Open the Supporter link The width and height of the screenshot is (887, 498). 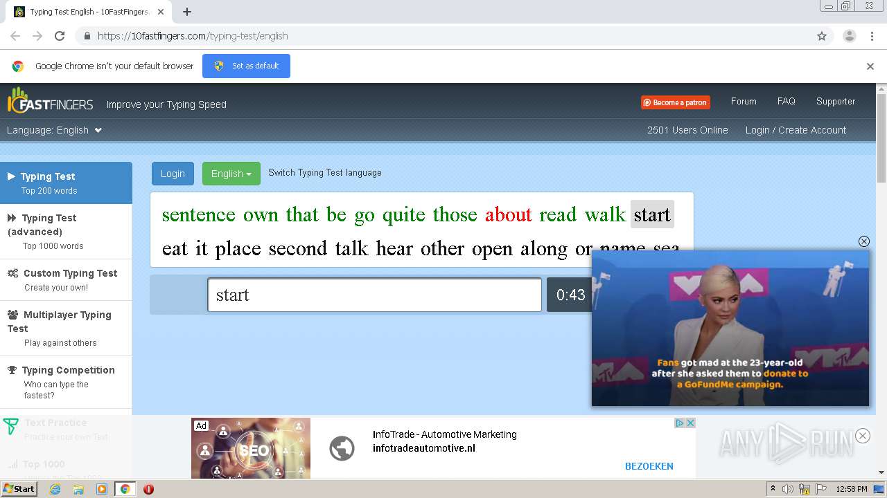point(835,101)
